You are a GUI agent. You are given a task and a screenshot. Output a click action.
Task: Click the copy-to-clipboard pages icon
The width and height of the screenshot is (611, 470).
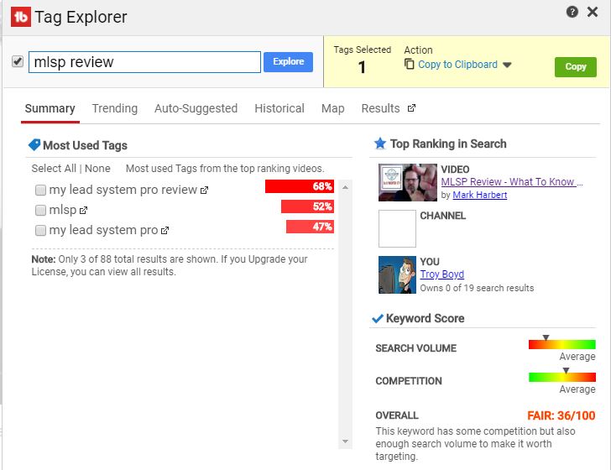tap(410, 64)
